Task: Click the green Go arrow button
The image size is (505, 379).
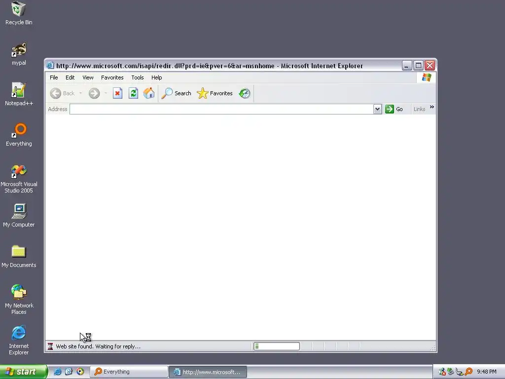Action: [390, 109]
